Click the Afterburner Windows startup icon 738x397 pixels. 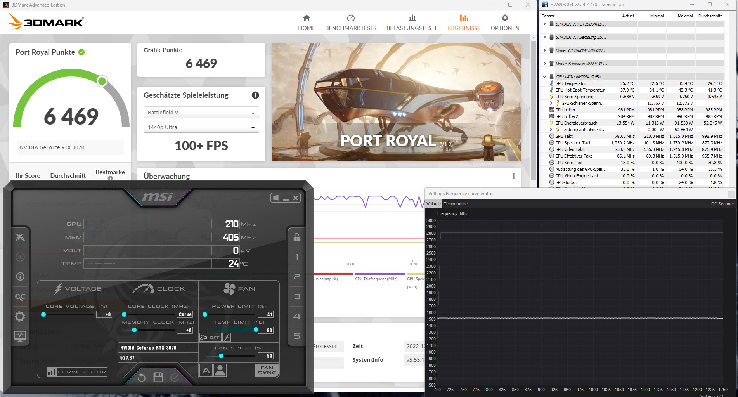coord(276,198)
